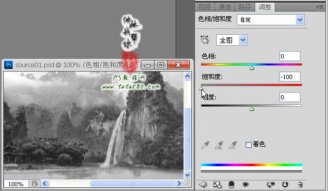Click the rainbow color bar at panel bottom
Screen dimensions: 328x191
point(252,165)
